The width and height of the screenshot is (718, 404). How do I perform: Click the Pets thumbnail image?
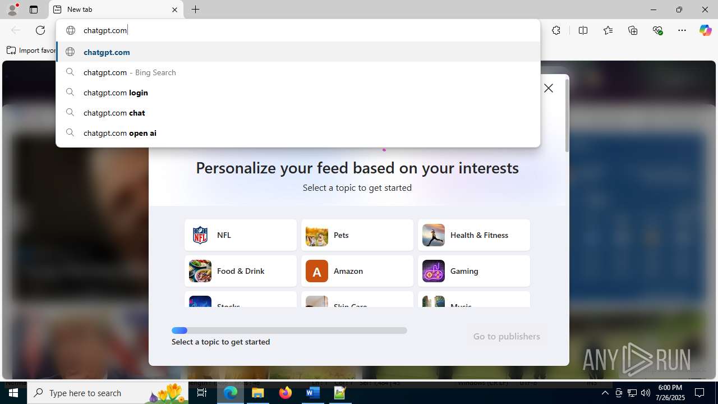coord(317,235)
